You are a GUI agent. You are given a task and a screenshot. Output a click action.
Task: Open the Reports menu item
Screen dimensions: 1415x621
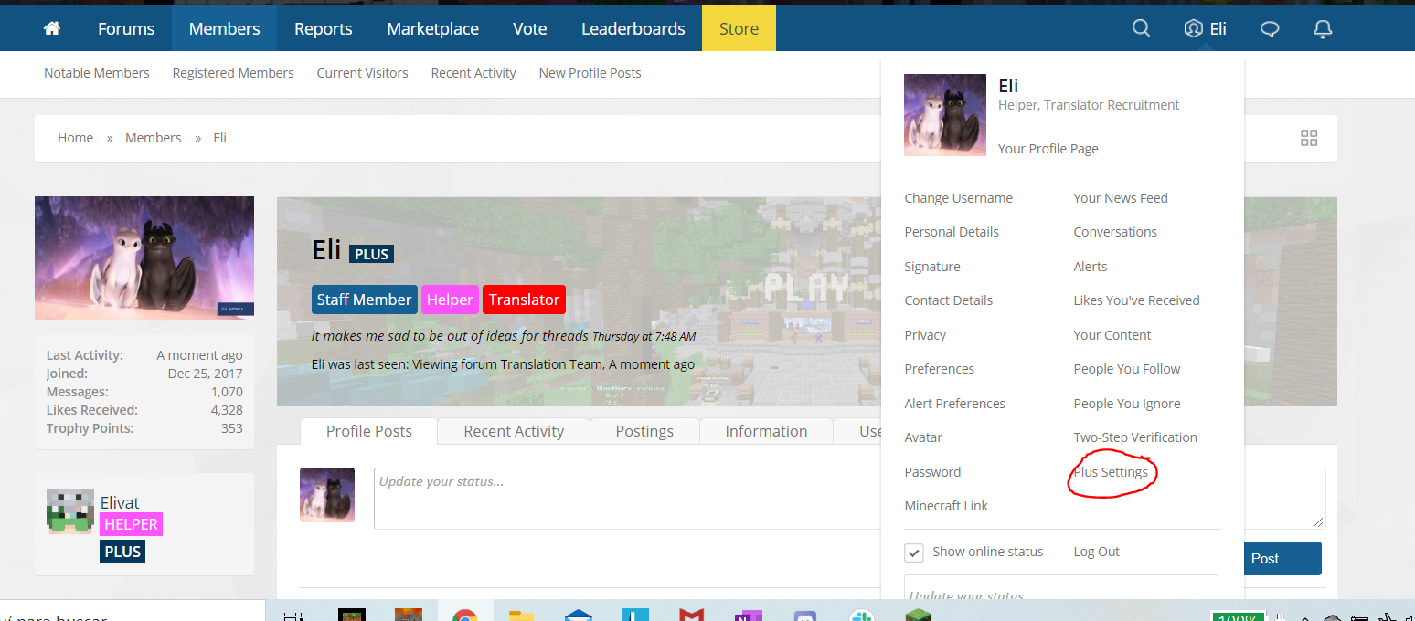[x=324, y=28]
